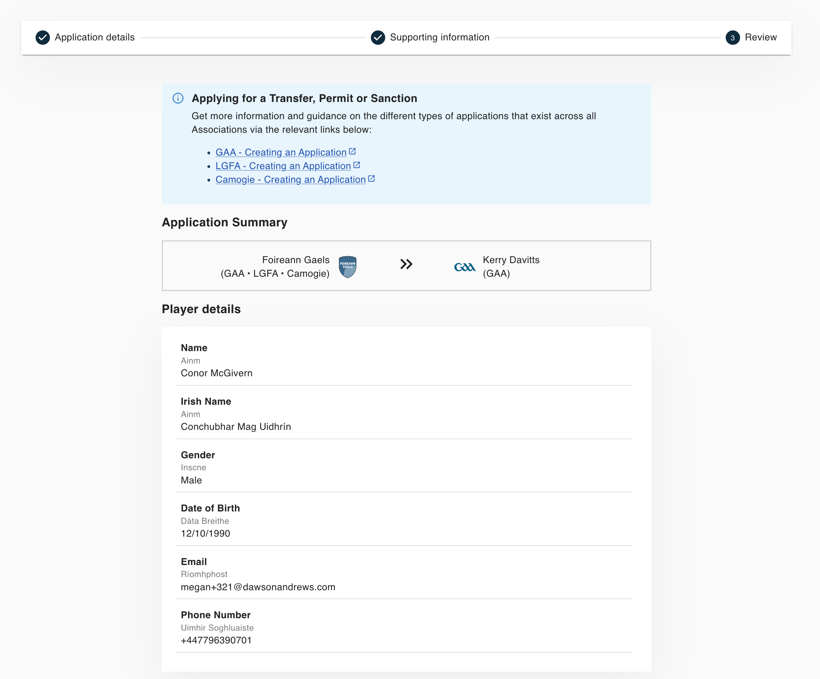Image resolution: width=820 pixels, height=679 pixels.
Task: Click the 'Dáta Breithe' Irish sublabel
Action: 205,521
